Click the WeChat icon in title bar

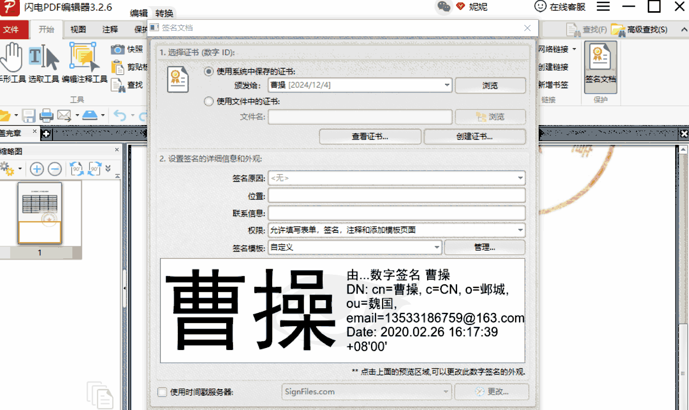coord(444,7)
